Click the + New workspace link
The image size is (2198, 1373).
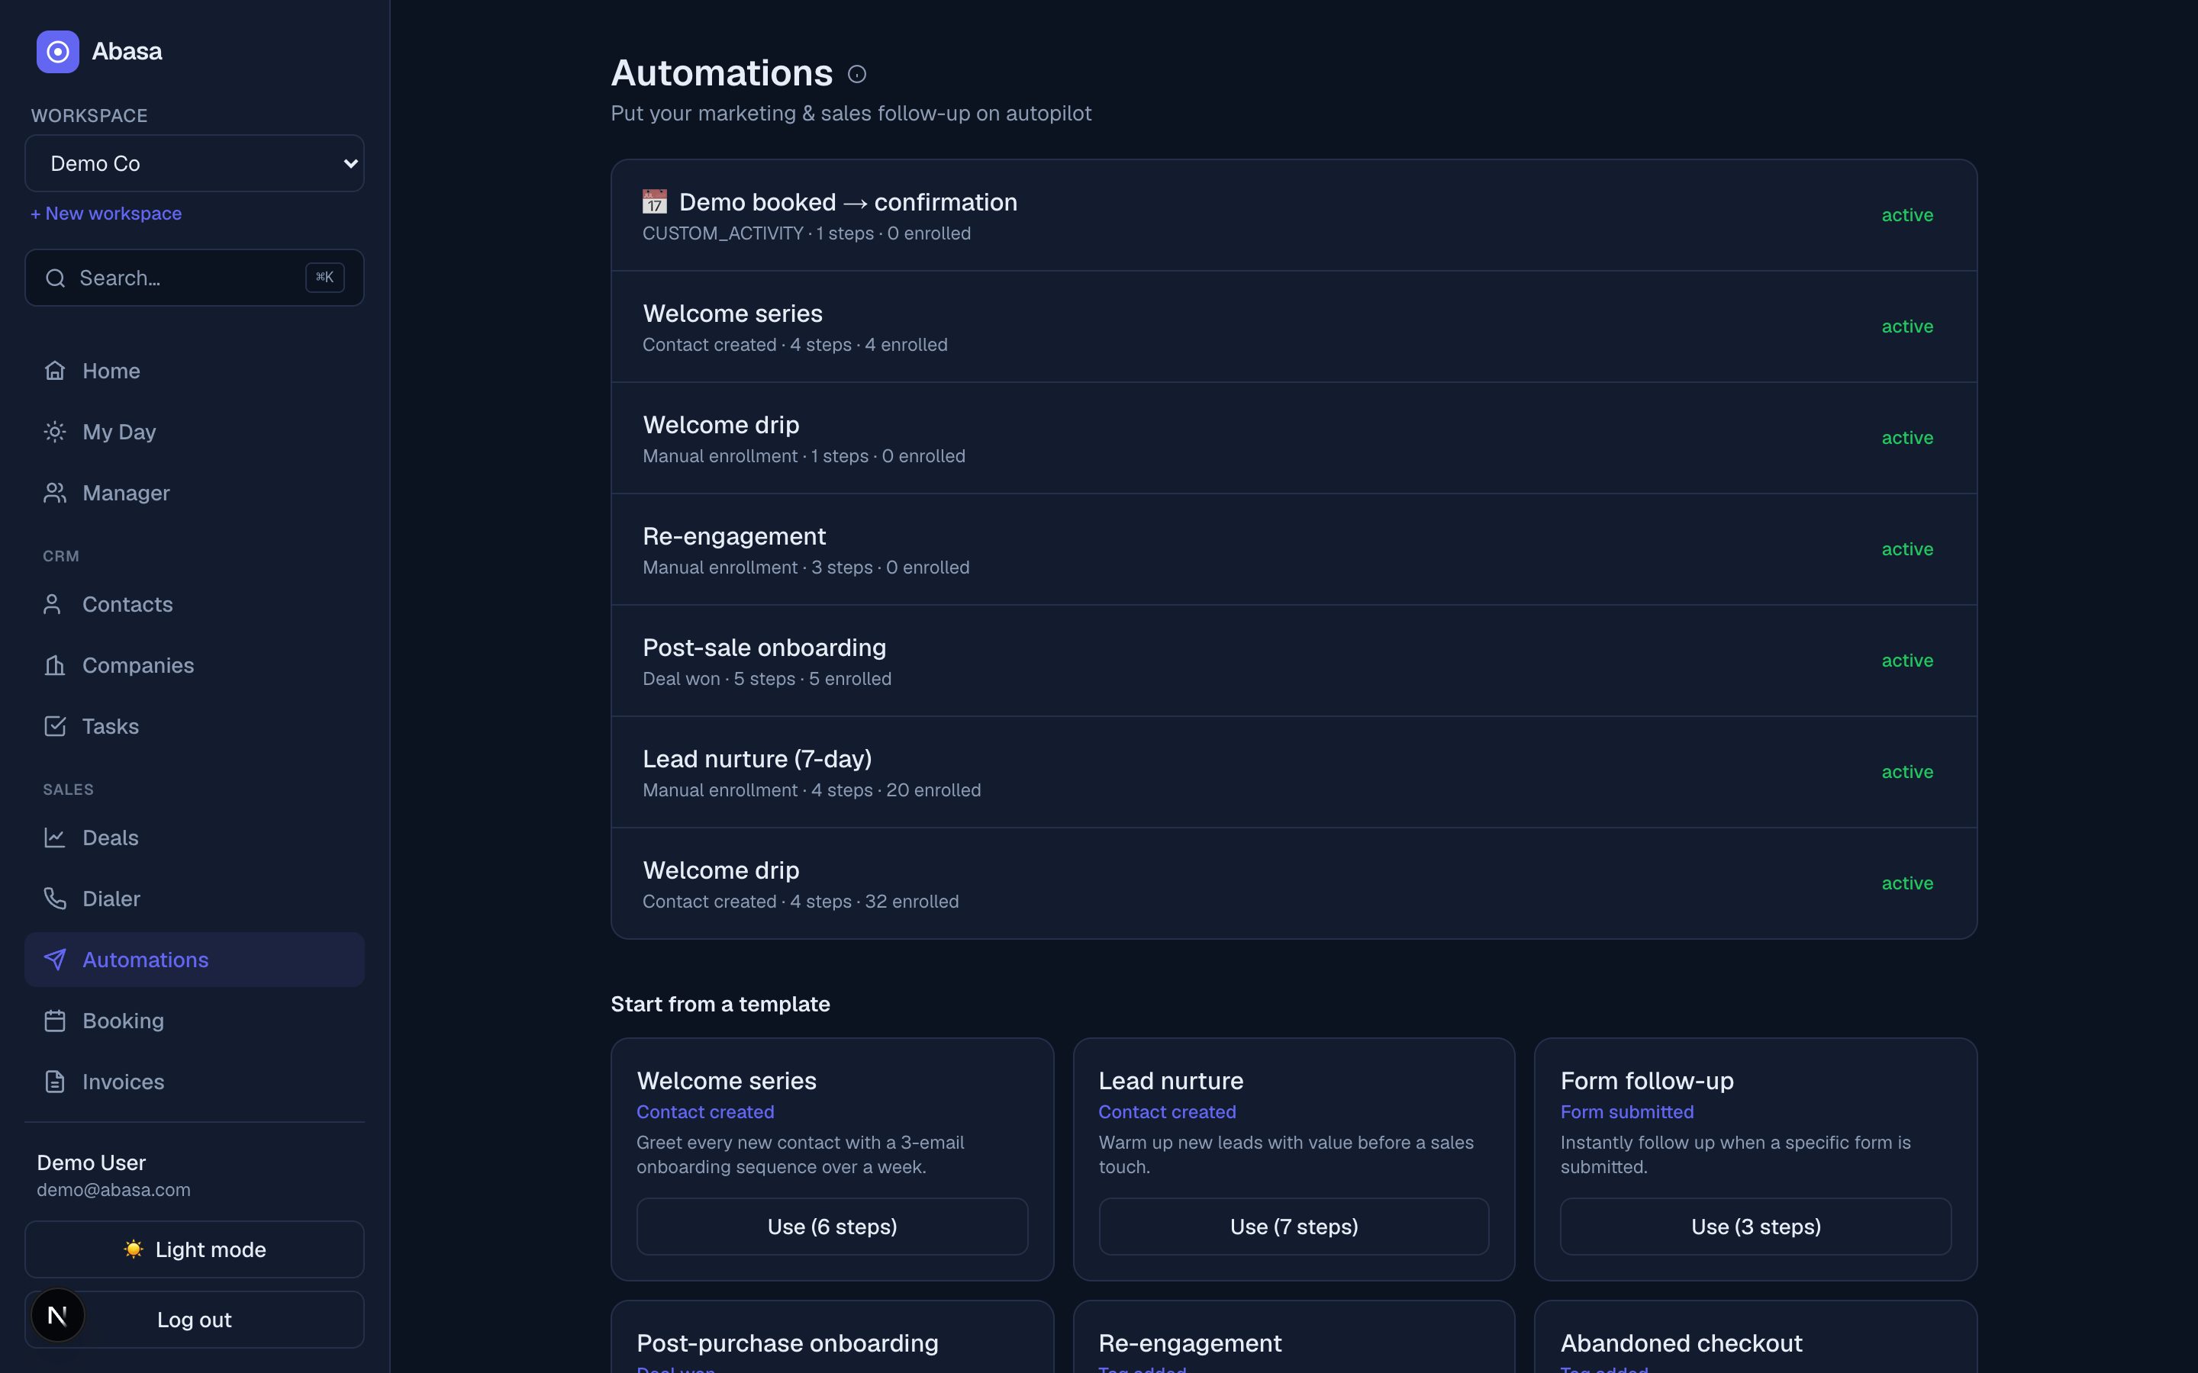click(x=106, y=214)
